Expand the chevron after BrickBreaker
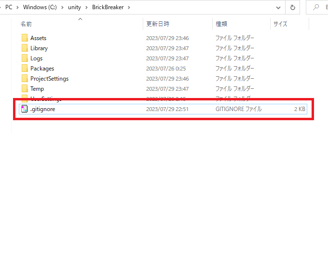328x266 pixels. point(129,8)
